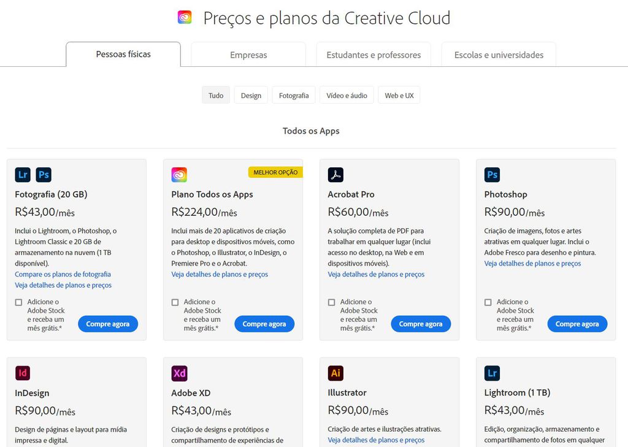Click Compre agora for Plano Todos os Apps

coord(264,324)
